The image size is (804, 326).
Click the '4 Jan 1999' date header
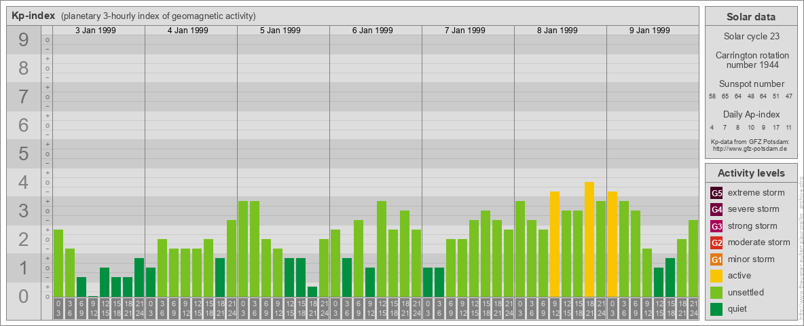pos(188,31)
